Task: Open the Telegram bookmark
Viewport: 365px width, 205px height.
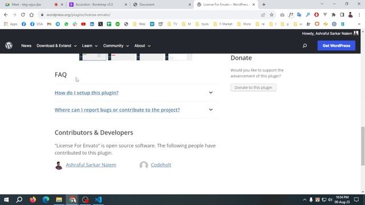Action: point(58,24)
